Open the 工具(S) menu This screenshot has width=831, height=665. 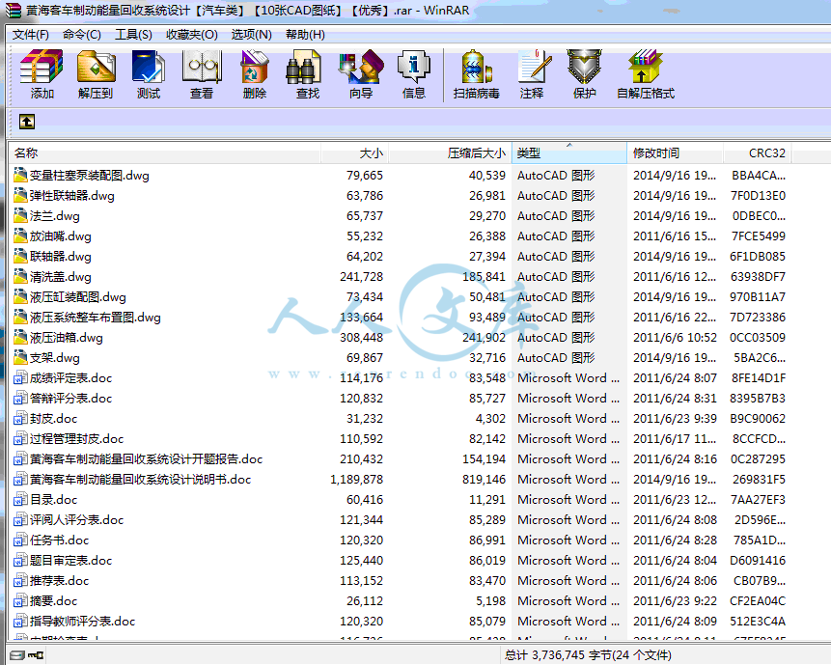(133, 35)
